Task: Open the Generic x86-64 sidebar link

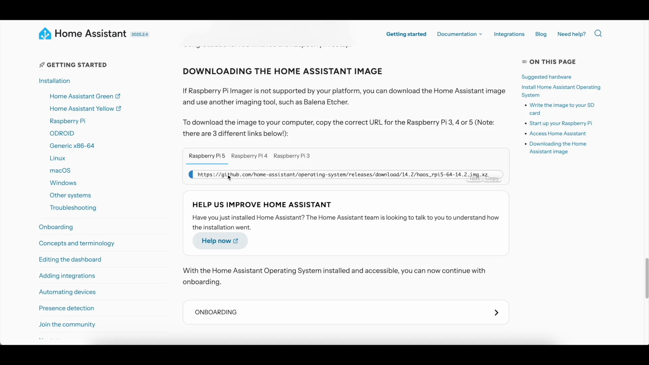Action: point(72,146)
